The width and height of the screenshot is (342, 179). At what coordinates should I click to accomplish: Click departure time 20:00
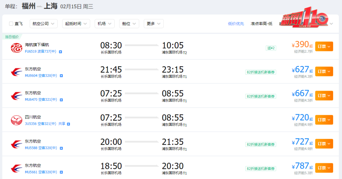pos(111,142)
